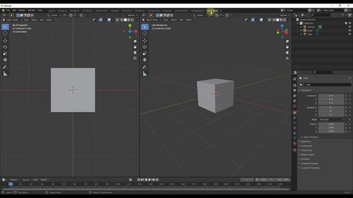Toggle lock on Rotation X
The image size is (353, 198).
click(346, 108)
